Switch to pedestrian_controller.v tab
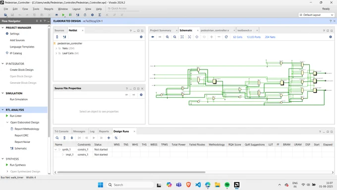The image size is (337, 190). [x=215, y=30]
